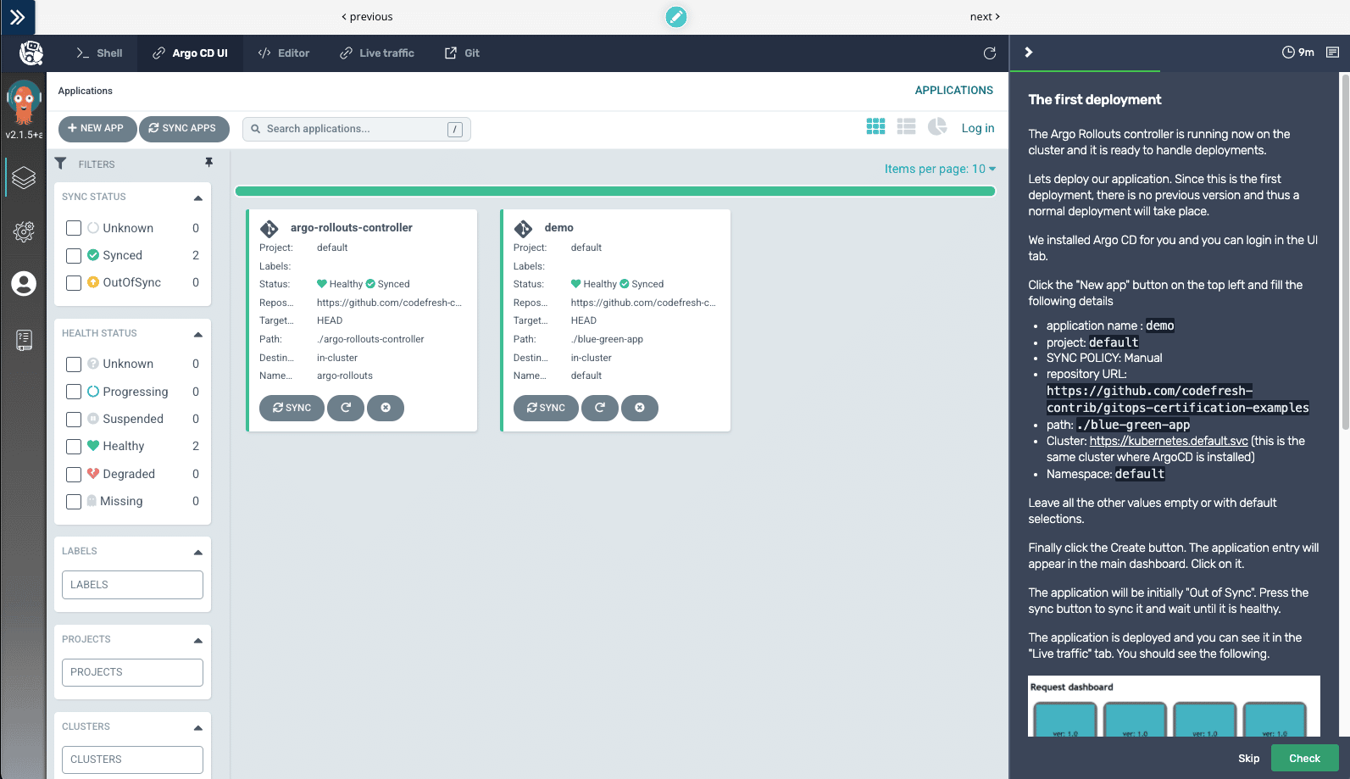Switch to the Live traffic tab
The width and height of the screenshot is (1350, 779).
pos(377,53)
